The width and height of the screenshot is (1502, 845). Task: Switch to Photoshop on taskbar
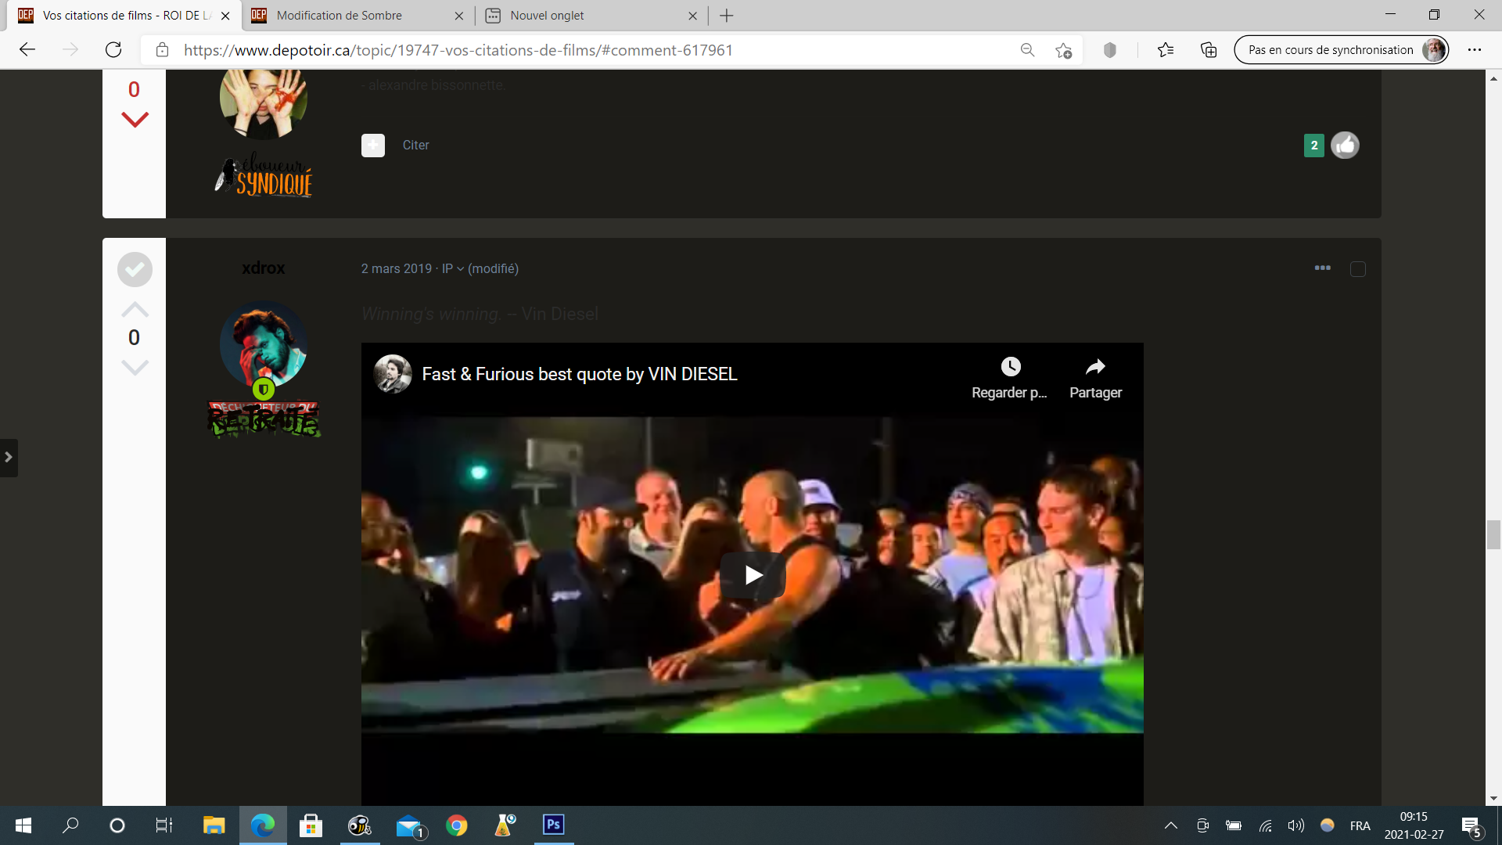tap(554, 825)
